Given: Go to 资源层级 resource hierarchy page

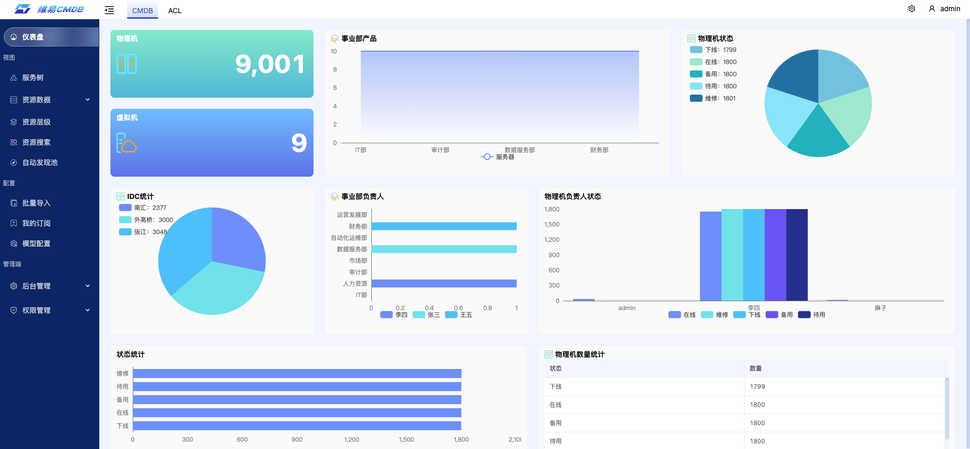Looking at the screenshot, I should (36, 122).
